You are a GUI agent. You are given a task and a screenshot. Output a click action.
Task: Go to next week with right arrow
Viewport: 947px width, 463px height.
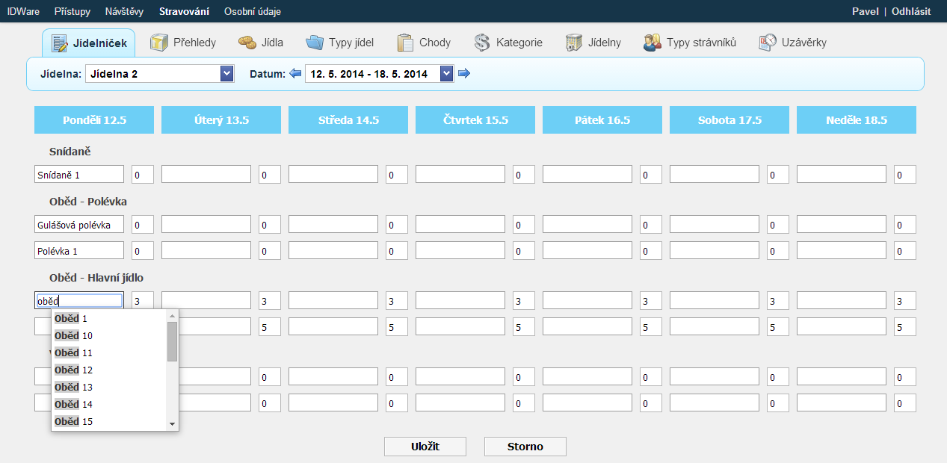click(464, 73)
